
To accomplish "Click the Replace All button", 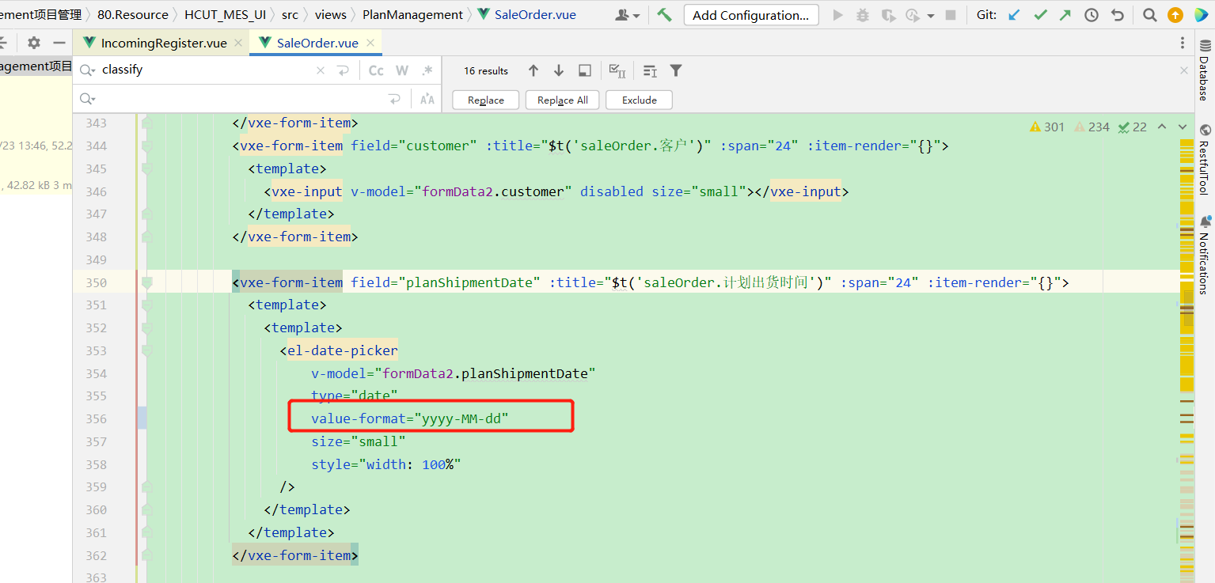I will point(563,100).
